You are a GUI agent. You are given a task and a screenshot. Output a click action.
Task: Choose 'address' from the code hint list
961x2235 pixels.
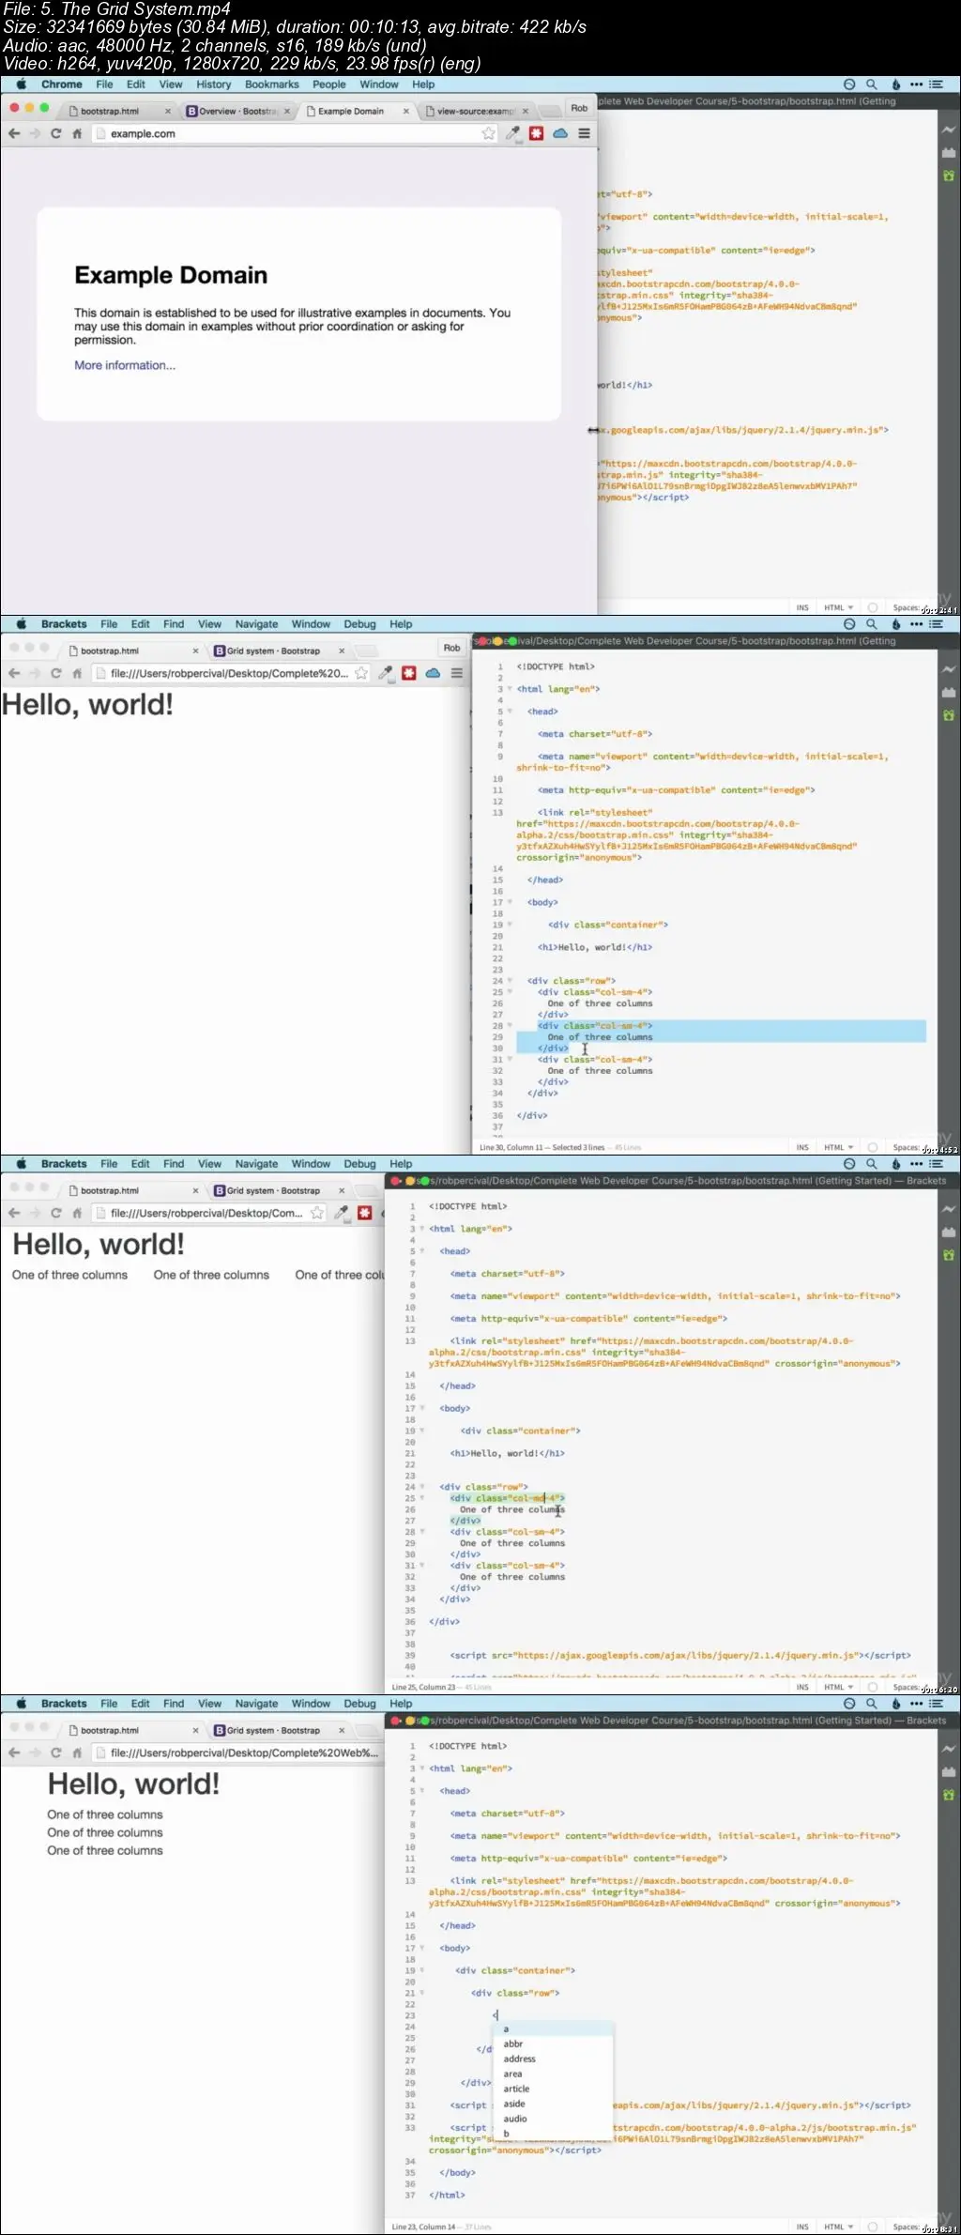coord(520,2059)
